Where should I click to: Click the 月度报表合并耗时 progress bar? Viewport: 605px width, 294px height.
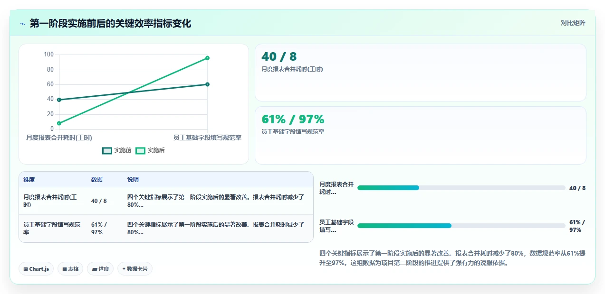click(x=461, y=188)
